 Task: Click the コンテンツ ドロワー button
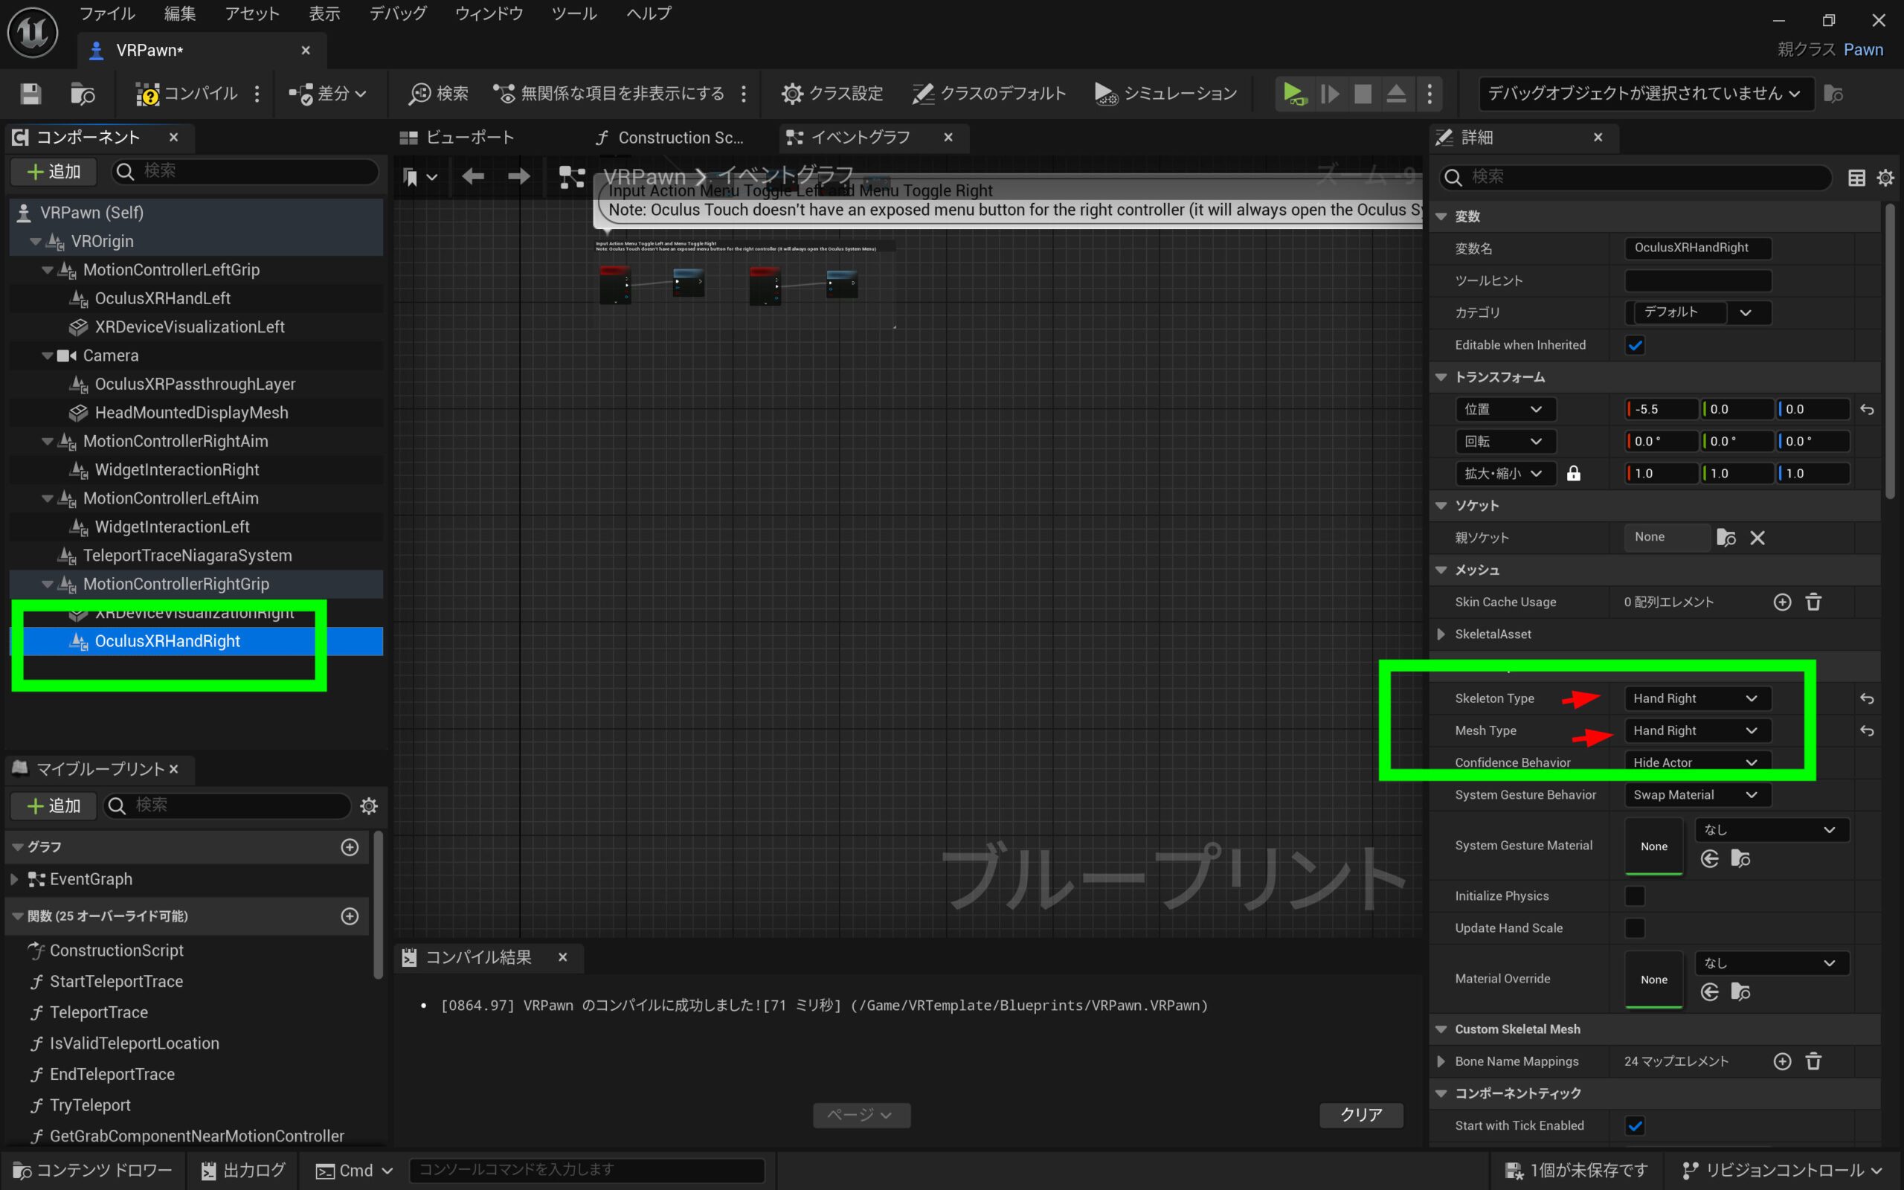pos(93,1171)
